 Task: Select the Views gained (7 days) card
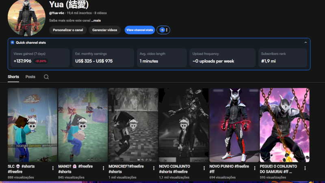(x=40, y=57)
